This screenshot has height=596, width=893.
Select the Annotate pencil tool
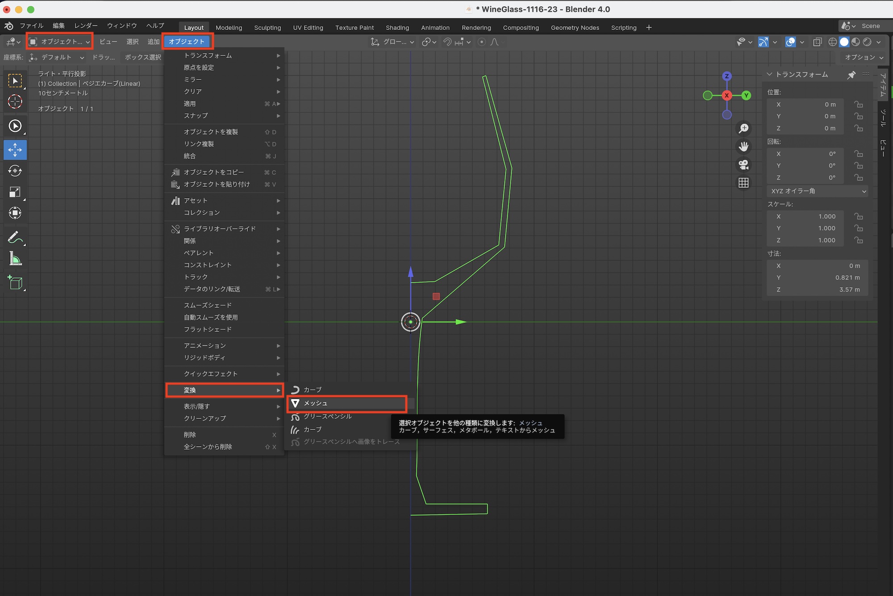pyautogui.click(x=15, y=237)
